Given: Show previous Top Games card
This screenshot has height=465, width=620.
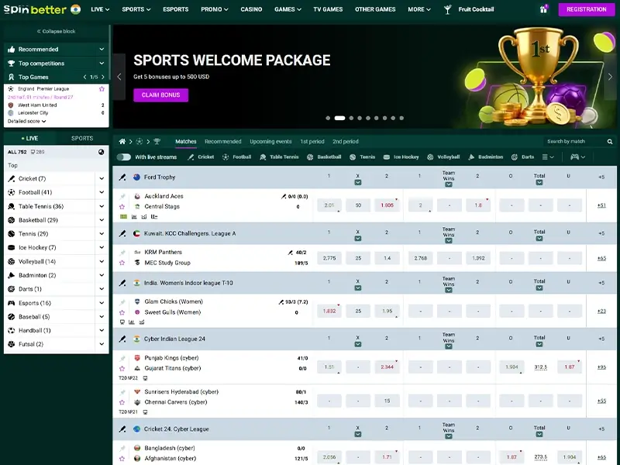Looking at the screenshot, I should click(x=84, y=77).
